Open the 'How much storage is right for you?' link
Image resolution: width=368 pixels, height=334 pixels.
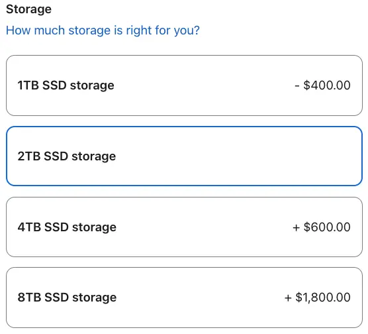[x=103, y=30]
